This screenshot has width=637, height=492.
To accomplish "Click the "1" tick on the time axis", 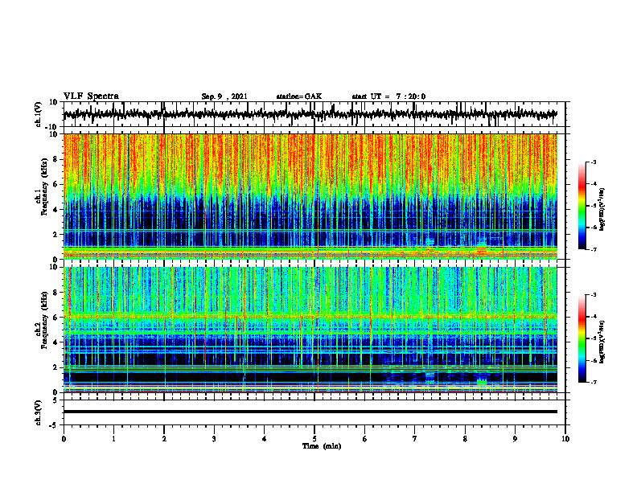I will (113, 439).
